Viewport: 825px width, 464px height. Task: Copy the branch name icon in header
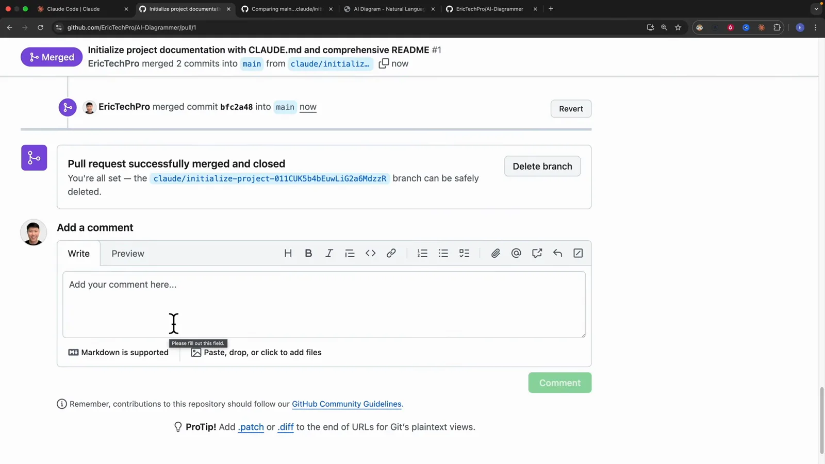coord(384,63)
